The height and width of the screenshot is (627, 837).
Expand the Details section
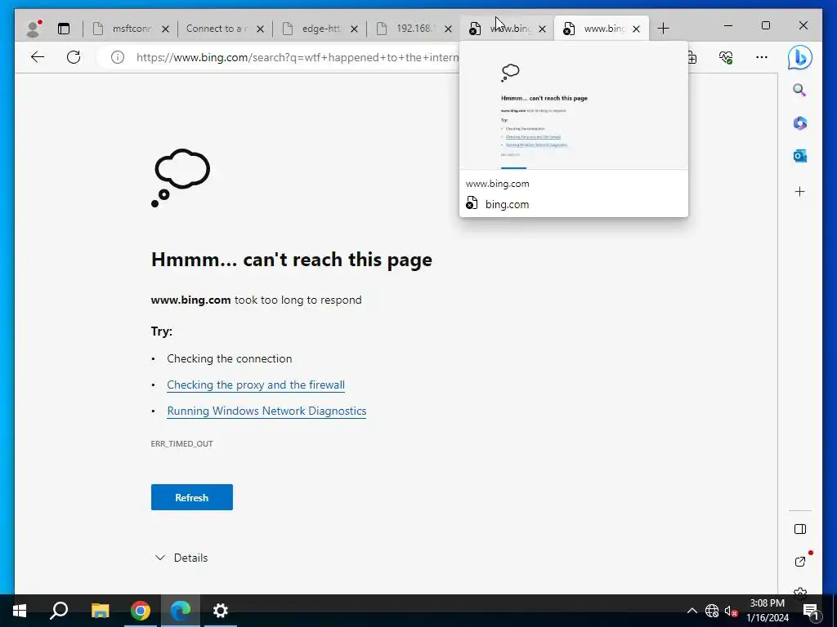(181, 558)
